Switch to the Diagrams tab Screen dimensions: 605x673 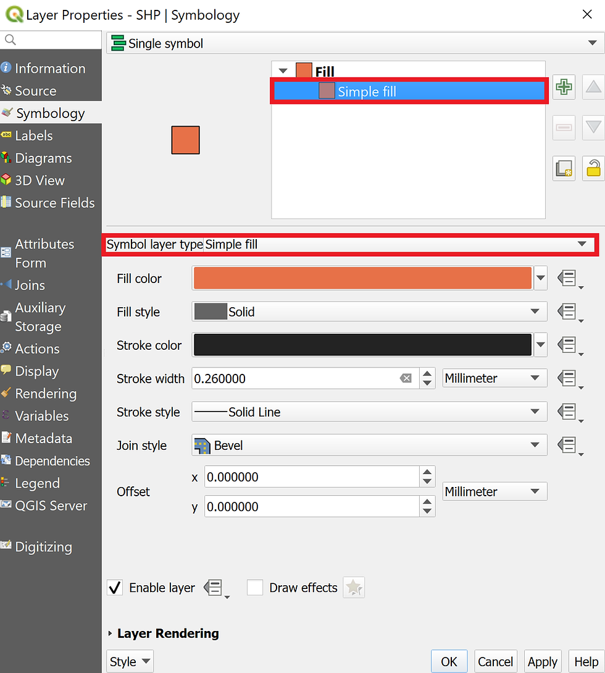(x=51, y=158)
